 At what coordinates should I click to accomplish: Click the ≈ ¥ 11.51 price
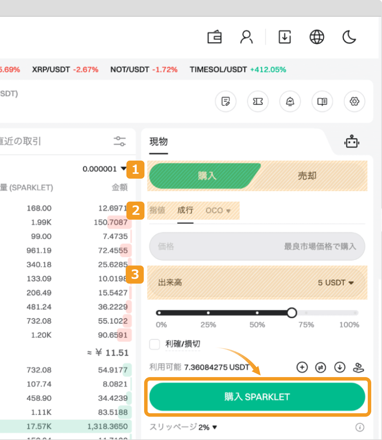(x=108, y=353)
